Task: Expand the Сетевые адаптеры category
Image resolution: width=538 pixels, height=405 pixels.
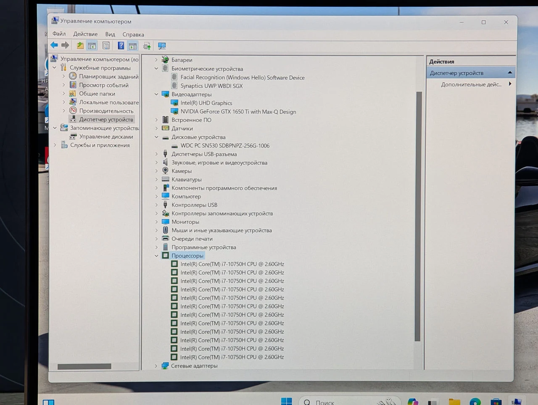Action: [x=156, y=366]
